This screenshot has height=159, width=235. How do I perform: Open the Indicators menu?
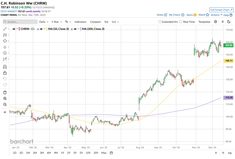[x=80, y=22]
